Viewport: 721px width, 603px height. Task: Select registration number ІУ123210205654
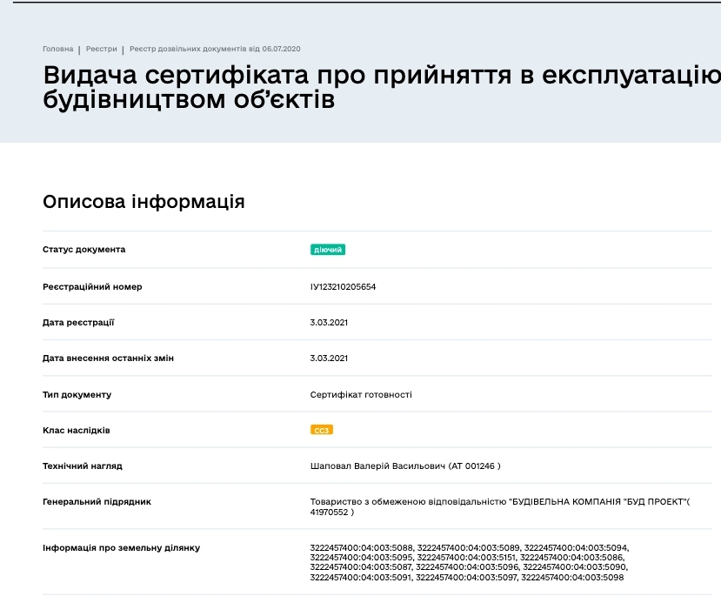tap(343, 286)
